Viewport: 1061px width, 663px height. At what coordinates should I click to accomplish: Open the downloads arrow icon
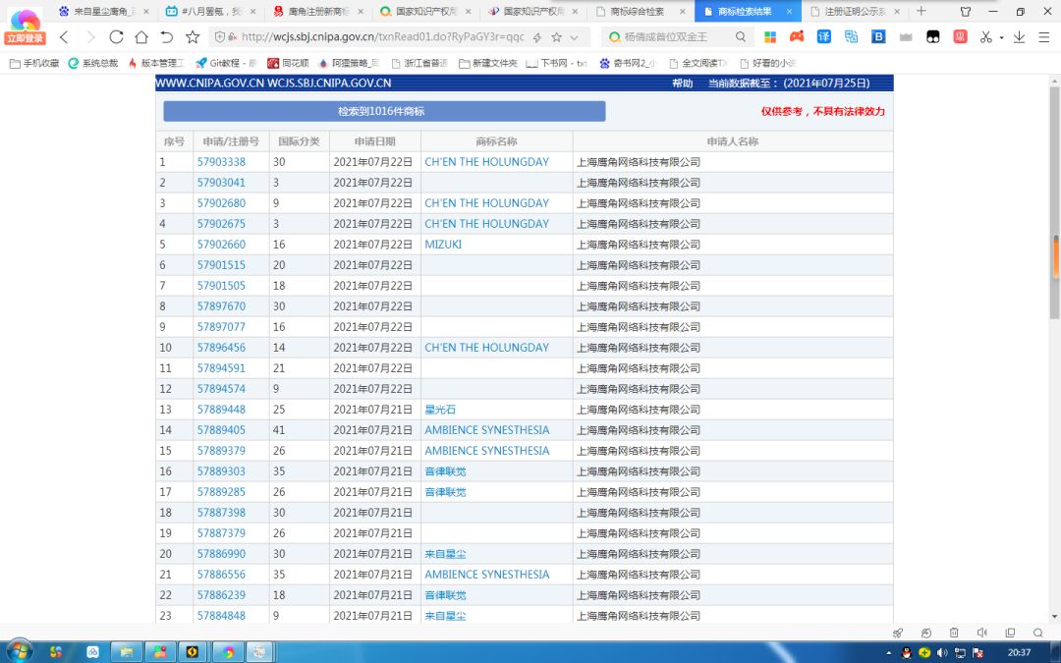tap(1019, 37)
